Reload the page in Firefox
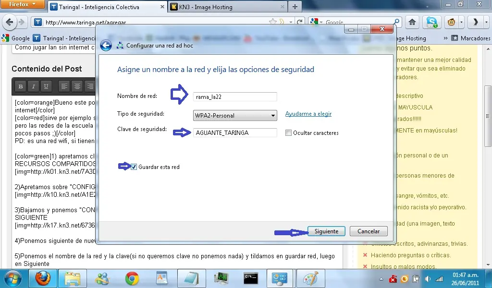492x288 pixels. 300,22
